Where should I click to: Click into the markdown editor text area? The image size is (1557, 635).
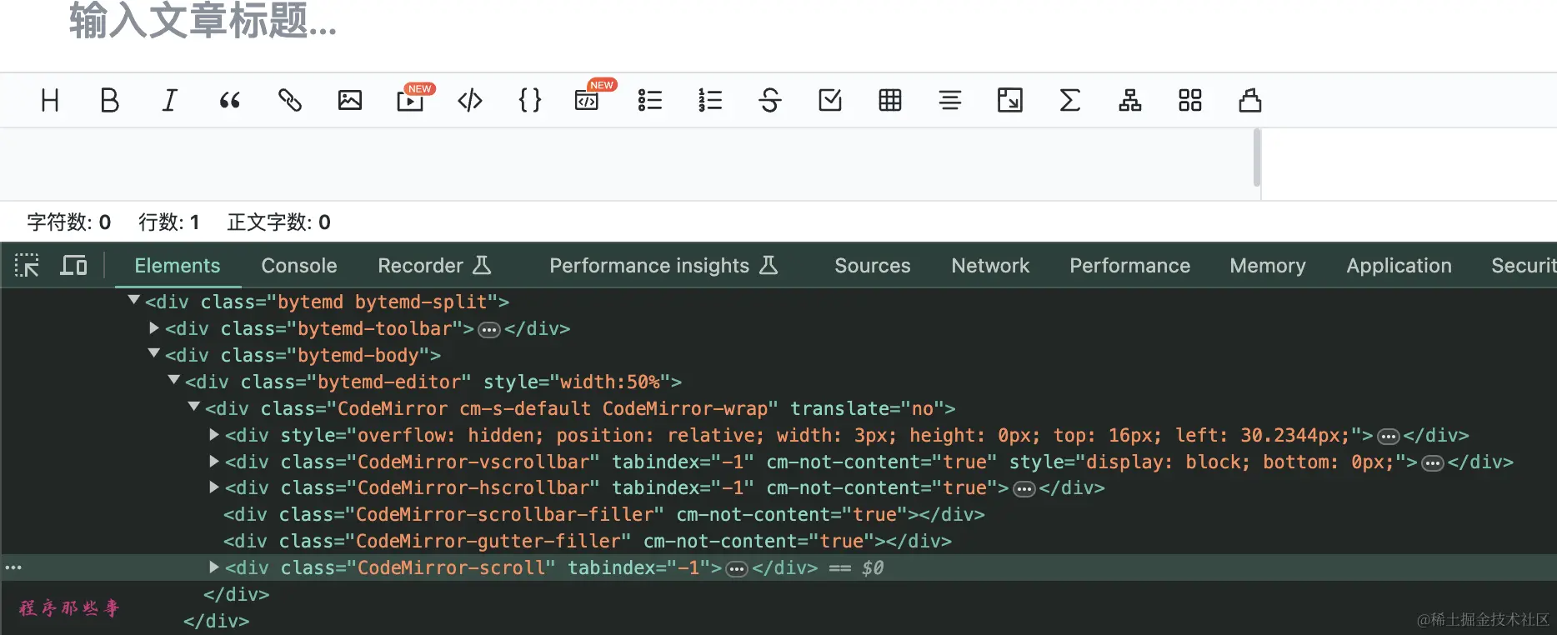625,164
